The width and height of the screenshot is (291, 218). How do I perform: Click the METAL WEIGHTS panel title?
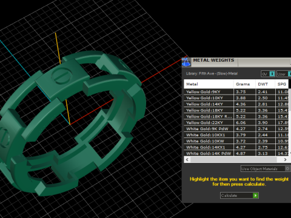(x=213, y=60)
